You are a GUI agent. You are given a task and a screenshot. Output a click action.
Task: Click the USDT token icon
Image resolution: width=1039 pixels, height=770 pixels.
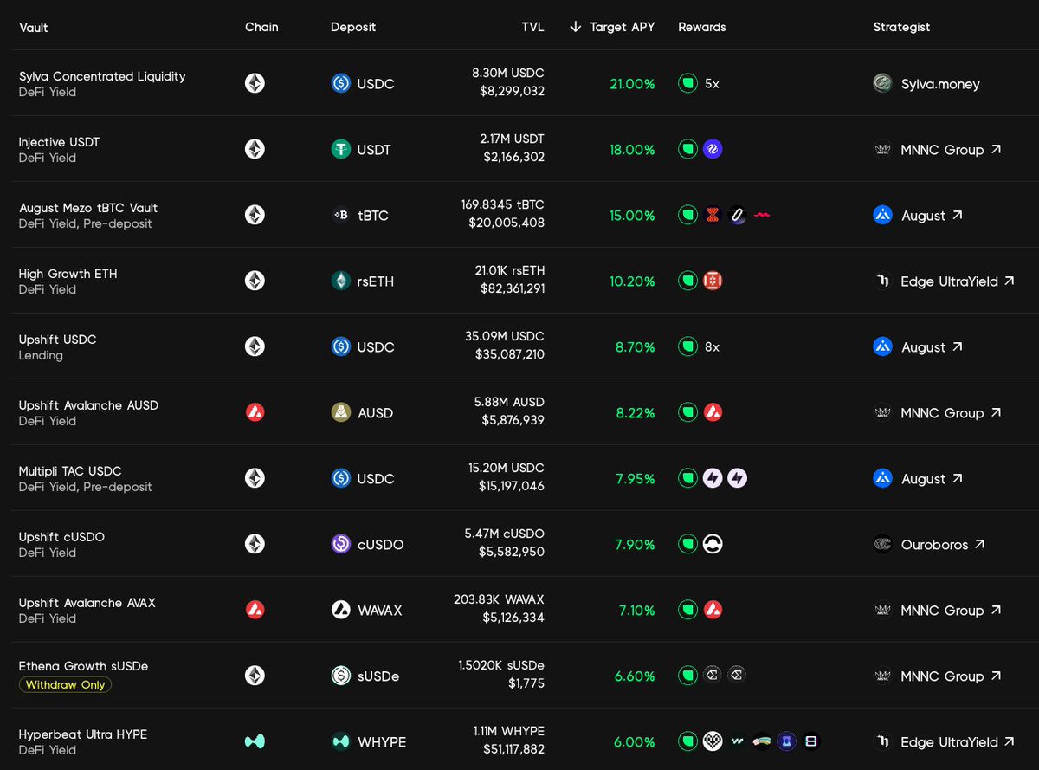coord(341,149)
